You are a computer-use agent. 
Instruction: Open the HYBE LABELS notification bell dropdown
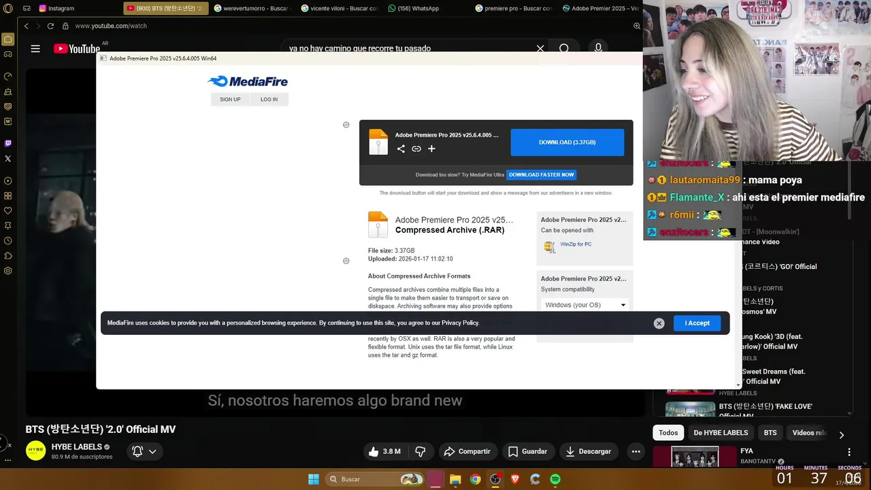coord(145,451)
